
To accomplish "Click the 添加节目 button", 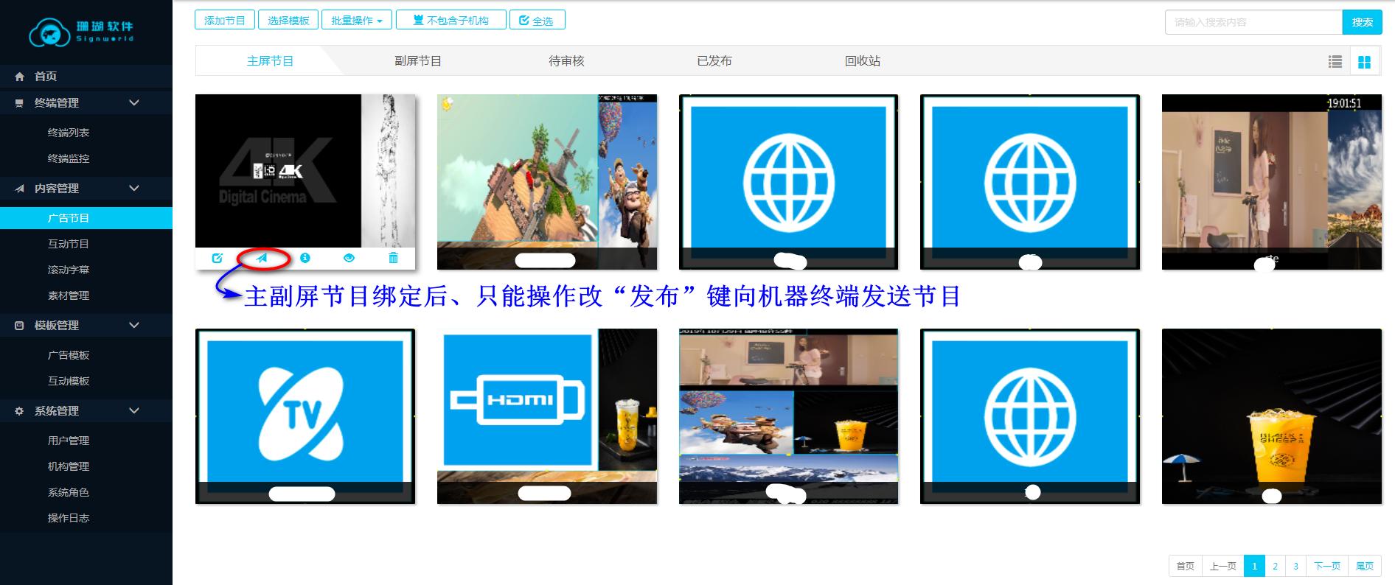I will pyautogui.click(x=225, y=20).
